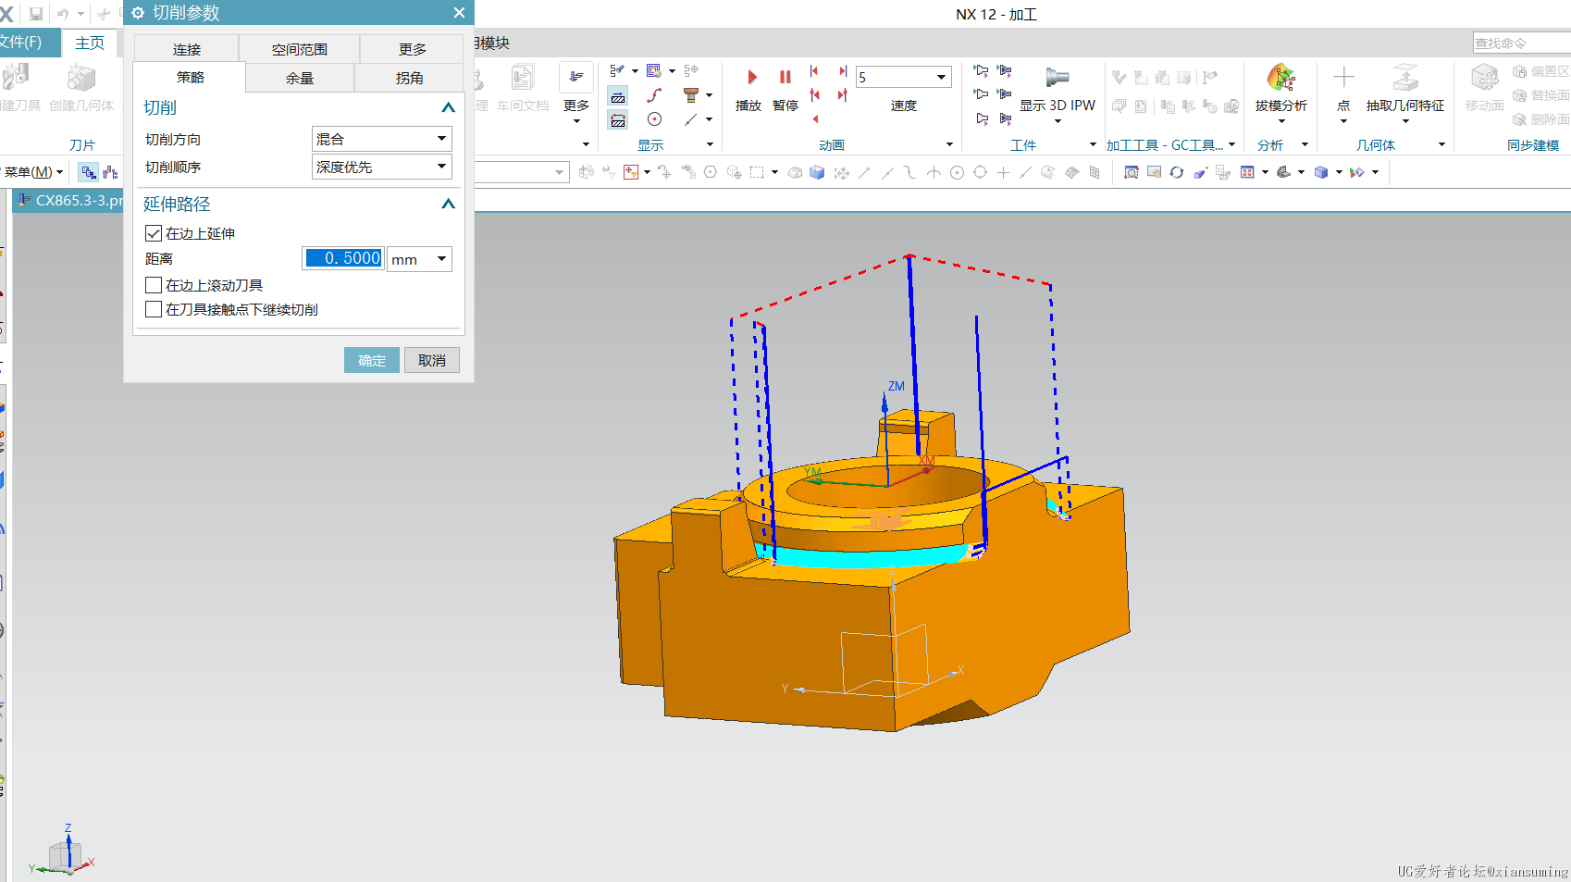Close the 切削参数 dialog
The height and width of the screenshot is (882, 1571).
(459, 13)
